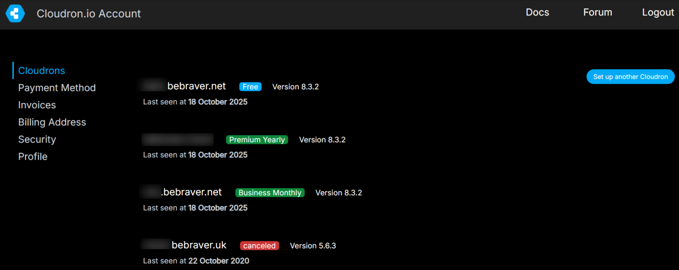Log out of the account
This screenshot has width=679, height=270.
point(658,13)
